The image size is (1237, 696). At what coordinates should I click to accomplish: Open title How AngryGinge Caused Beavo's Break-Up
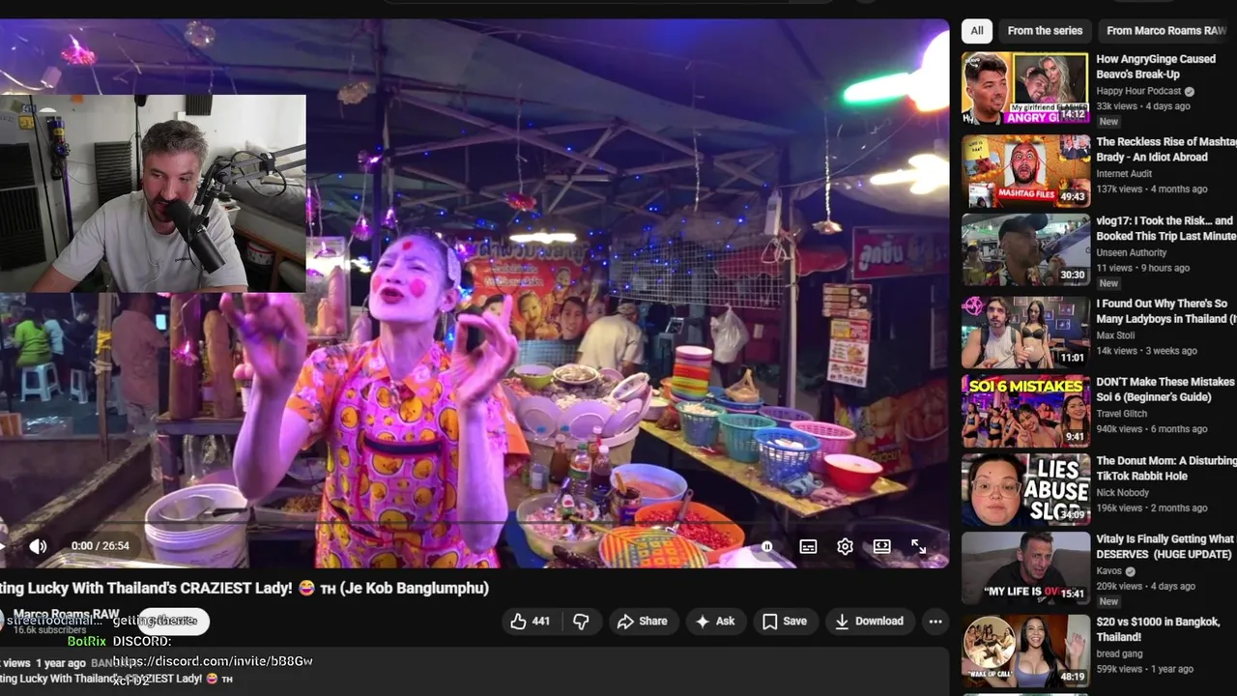pos(1156,67)
